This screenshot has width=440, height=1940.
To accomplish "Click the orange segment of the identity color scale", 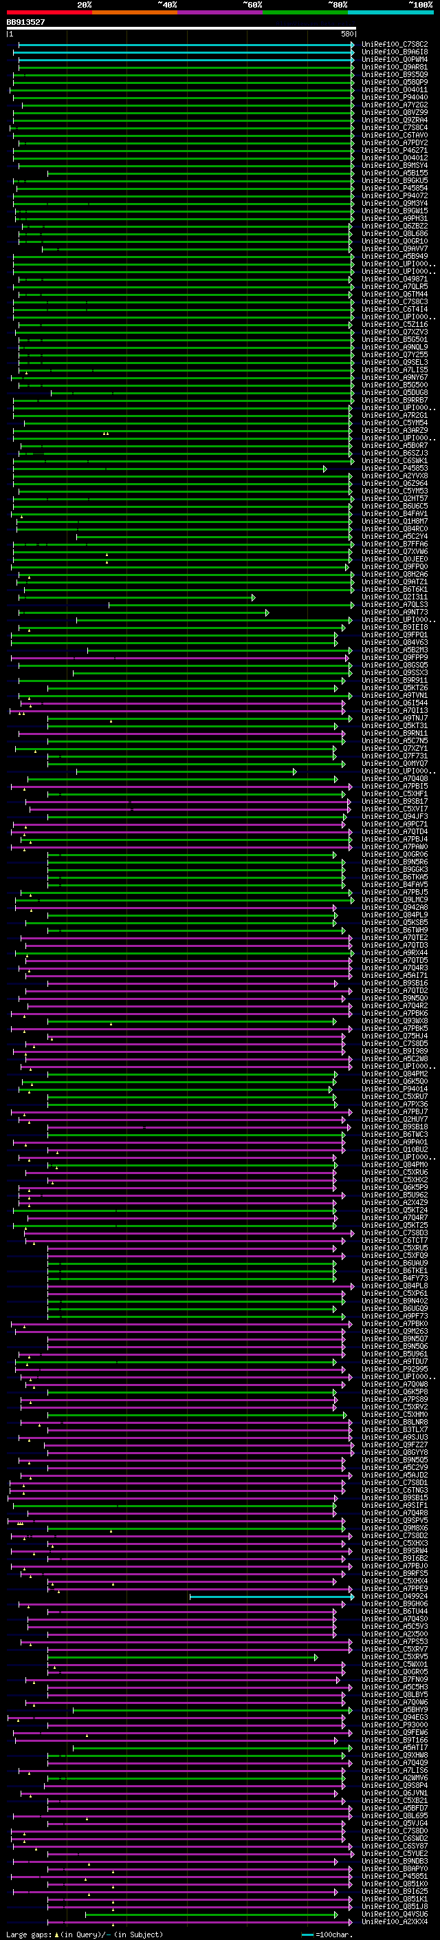I will (135, 12).
